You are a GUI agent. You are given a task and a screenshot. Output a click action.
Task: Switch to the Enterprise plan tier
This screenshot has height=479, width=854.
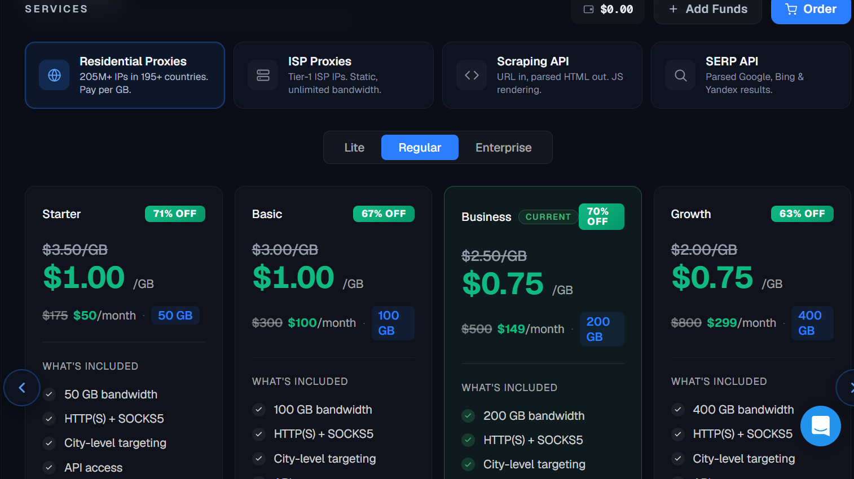(503, 148)
